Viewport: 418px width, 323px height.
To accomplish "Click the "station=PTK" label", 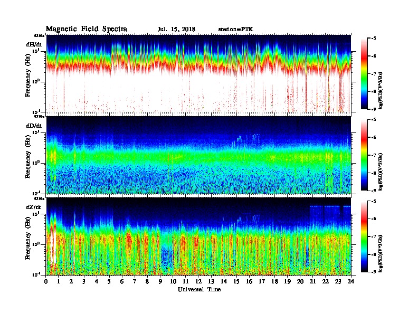I will 236,30.
